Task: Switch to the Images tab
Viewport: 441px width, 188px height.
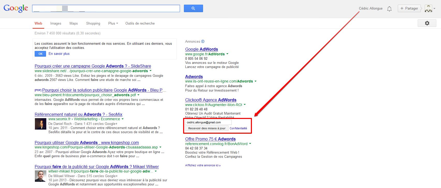Action: (x=56, y=23)
